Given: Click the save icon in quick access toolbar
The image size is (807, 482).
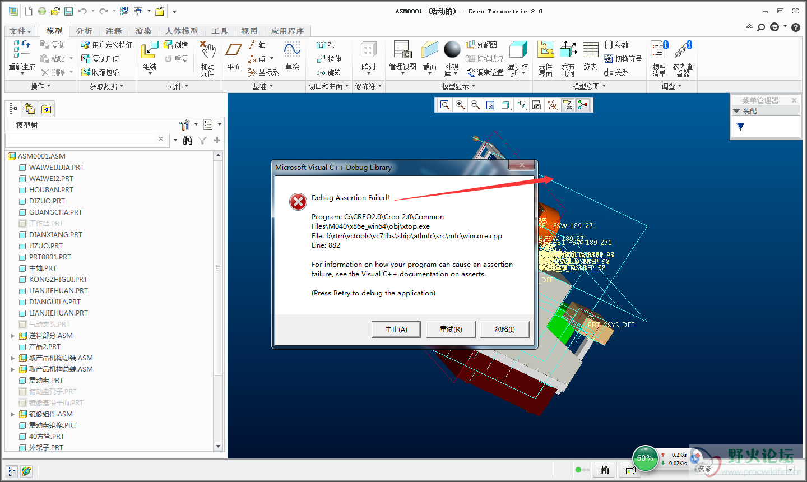Looking at the screenshot, I should (x=68, y=11).
